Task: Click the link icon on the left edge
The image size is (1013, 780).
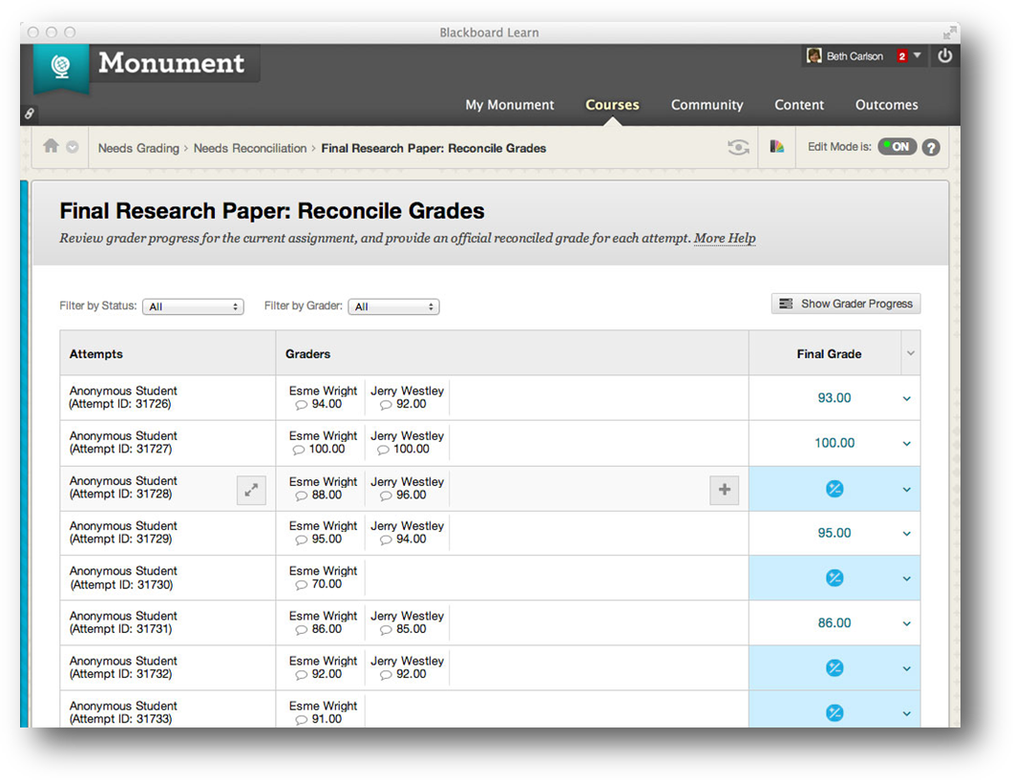Action: pos(29,114)
